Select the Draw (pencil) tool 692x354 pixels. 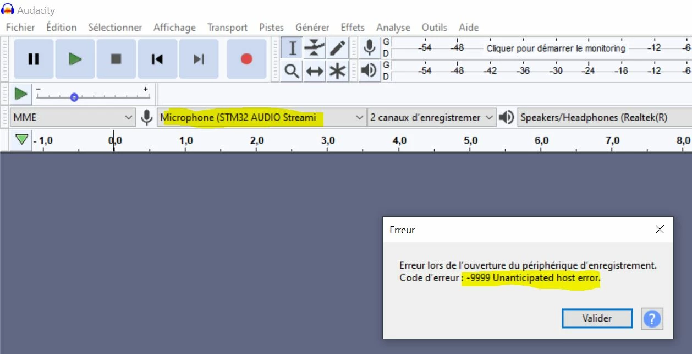338,48
